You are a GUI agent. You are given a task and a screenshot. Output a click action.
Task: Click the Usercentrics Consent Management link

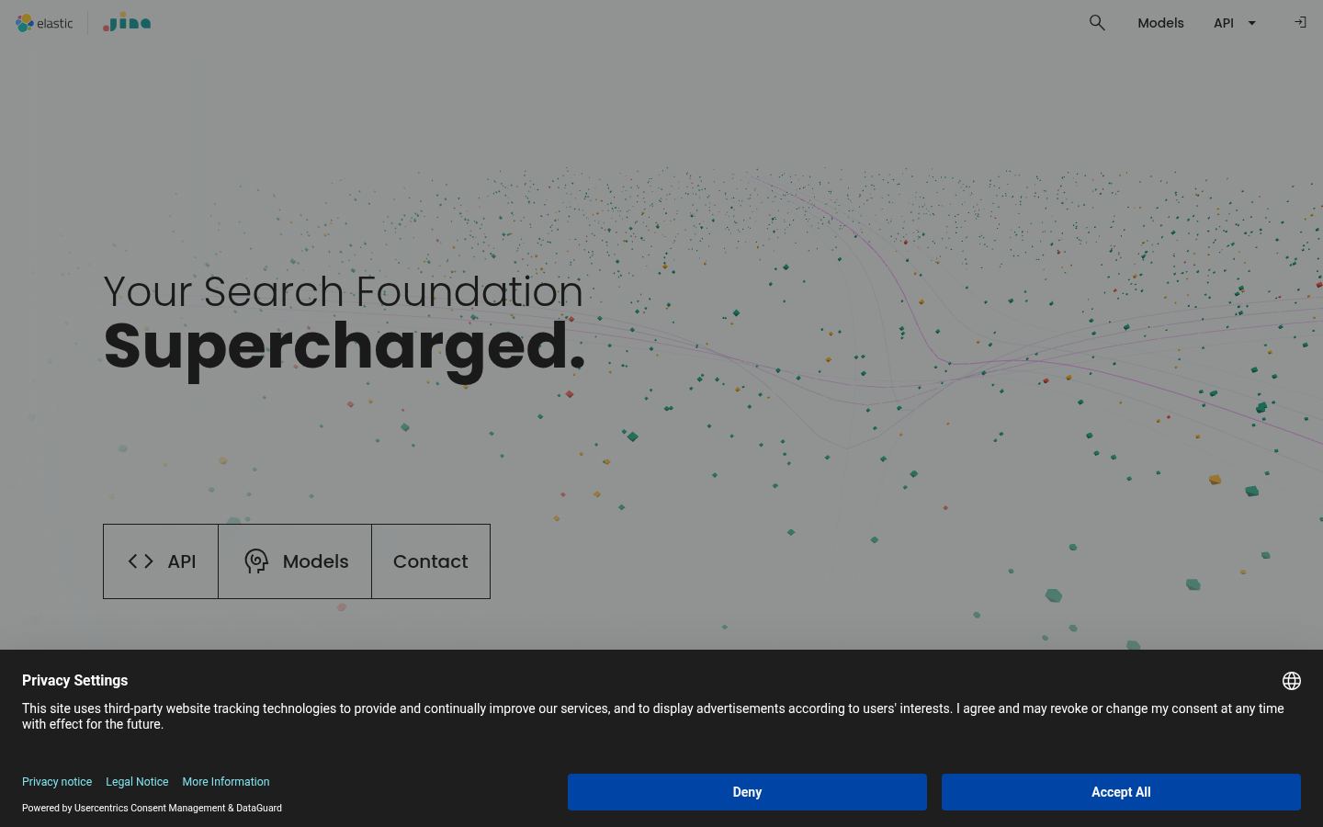[150, 809]
